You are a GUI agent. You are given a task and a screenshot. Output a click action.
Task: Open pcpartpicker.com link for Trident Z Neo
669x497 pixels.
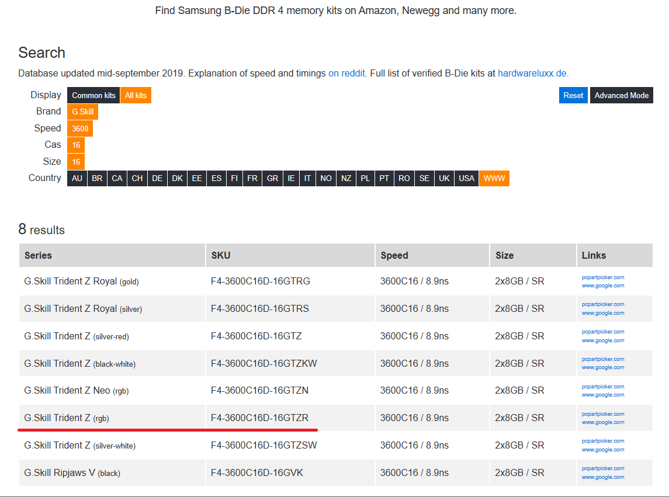(x=603, y=387)
